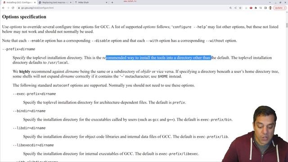The height and width of the screenshot is (162, 288).
Task: Open the media control toolbar icon
Action: coord(261,8)
